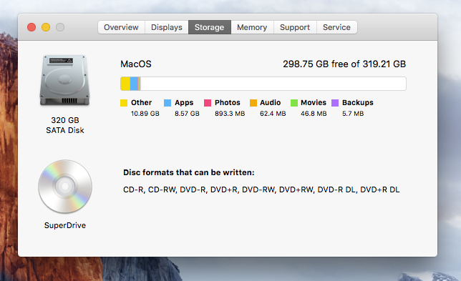
Task: Click 'Disc formats that can be written:' heading
Action: pos(189,172)
